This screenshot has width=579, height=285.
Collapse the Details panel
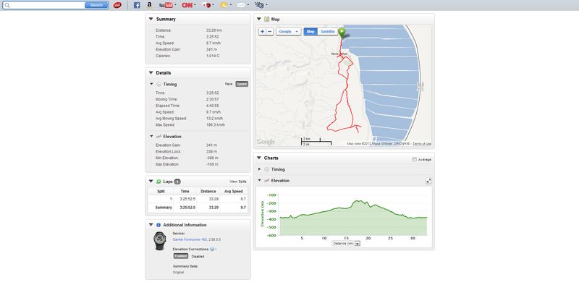point(151,73)
